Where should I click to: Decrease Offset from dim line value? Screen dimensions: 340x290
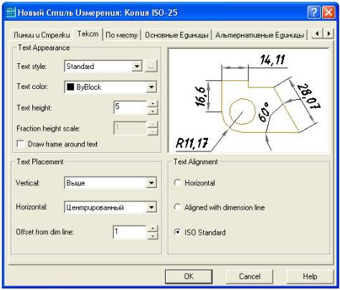point(153,236)
